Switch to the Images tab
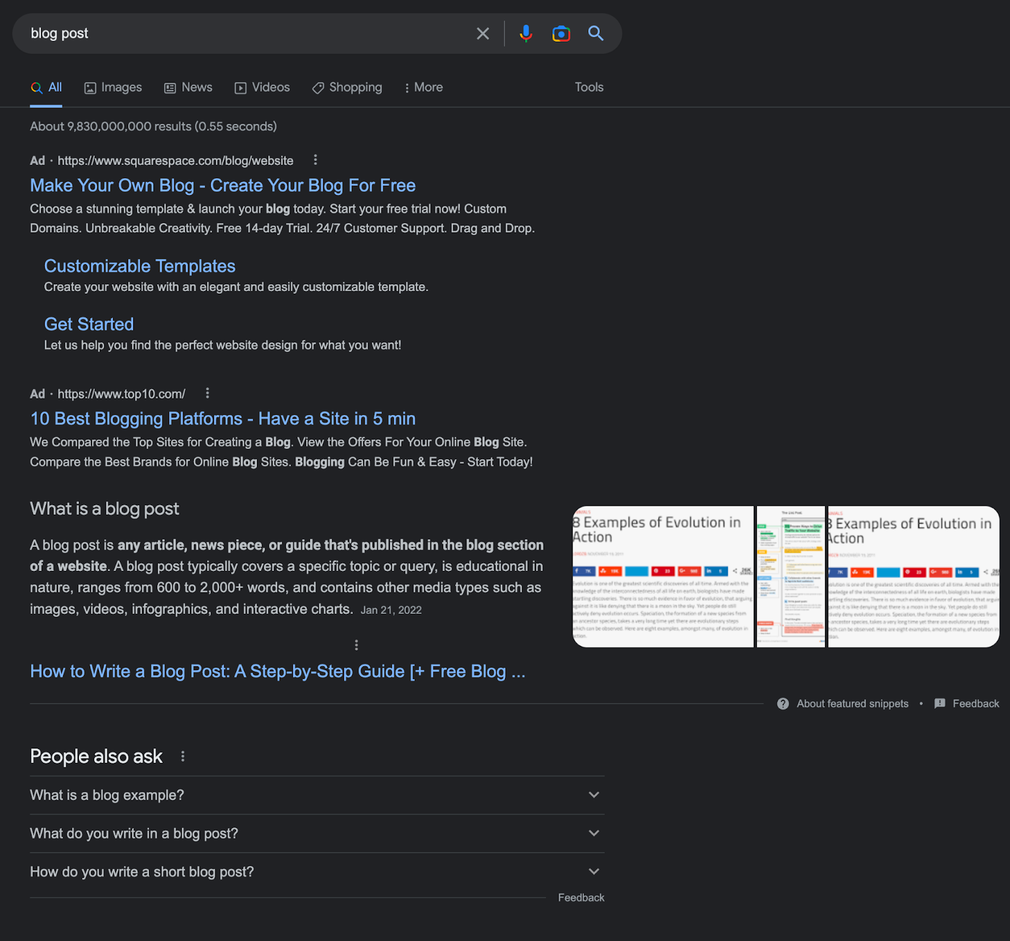This screenshot has height=941, width=1010. point(114,88)
